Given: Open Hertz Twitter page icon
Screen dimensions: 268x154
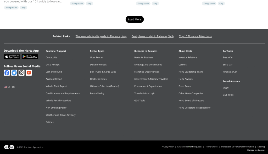Looking at the screenshot, I should click(x=14, y=73).
